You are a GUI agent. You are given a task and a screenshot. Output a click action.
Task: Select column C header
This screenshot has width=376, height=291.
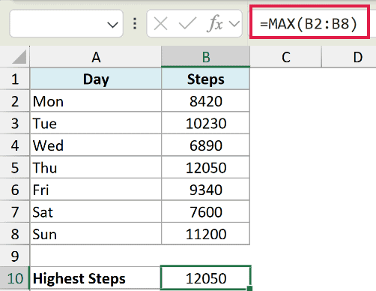click(x=286, y=57)
